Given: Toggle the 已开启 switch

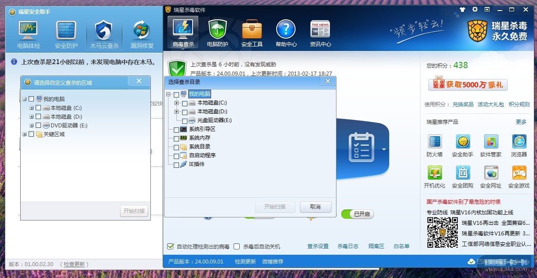Looking at the screenshot, I should pos(358,214).
